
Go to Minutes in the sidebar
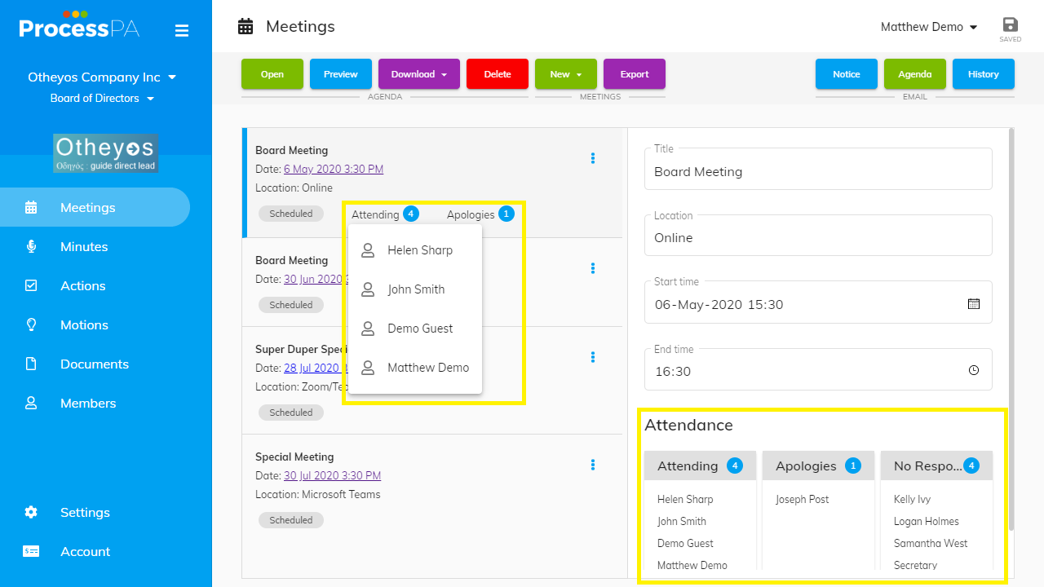[x=84, y=246]
